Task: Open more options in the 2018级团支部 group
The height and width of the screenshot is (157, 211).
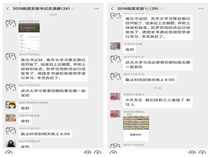Action: (201, 8)
